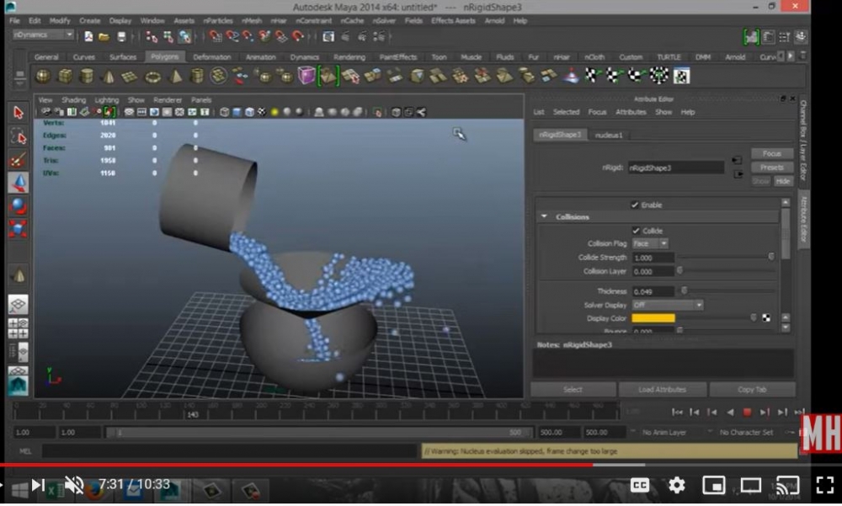
Task: Open the nucleus1 tab in Attribute Editor
Action: pyautogui.click(x=609, y=136)
